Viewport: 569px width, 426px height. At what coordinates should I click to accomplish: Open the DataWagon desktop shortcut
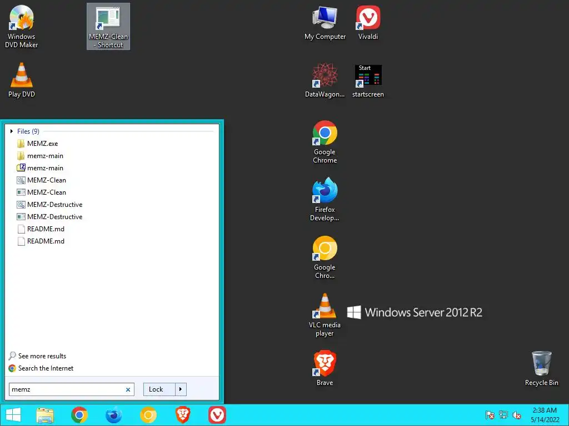tap(325, 80)
